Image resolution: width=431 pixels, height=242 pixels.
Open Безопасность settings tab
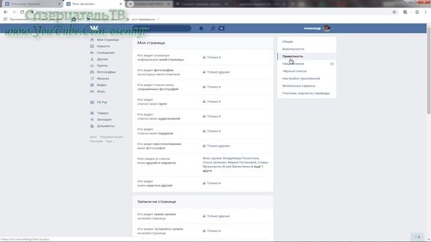(x=306, y=49)
